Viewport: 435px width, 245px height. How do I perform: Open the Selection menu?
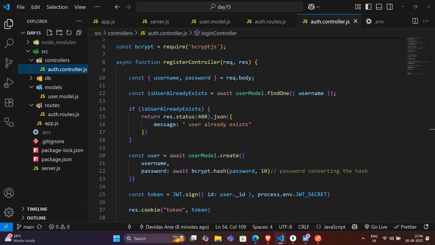click(57, 7)
